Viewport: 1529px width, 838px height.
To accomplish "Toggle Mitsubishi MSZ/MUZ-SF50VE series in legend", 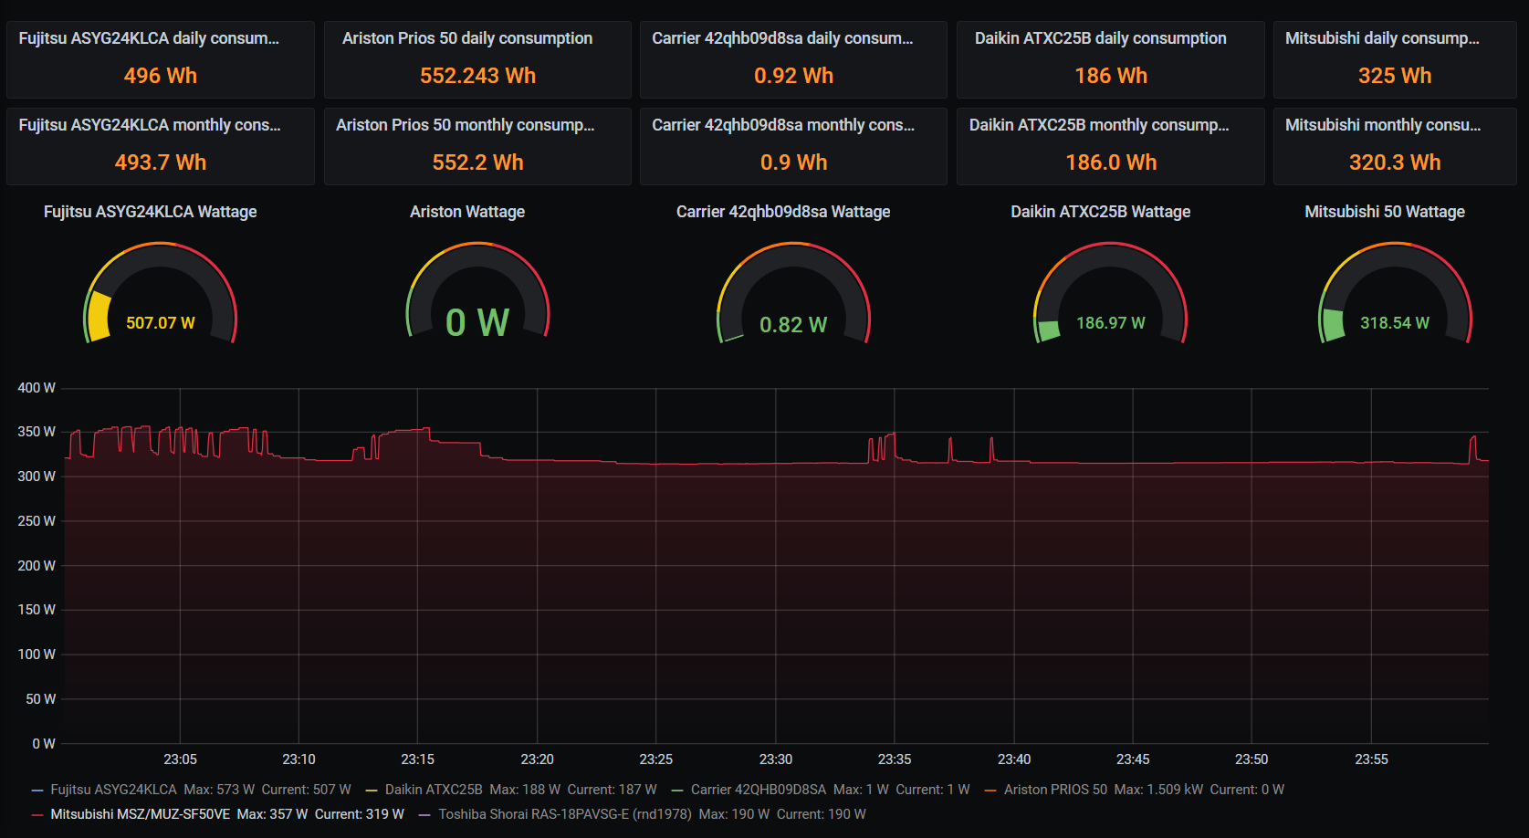I will (x=141, y=814).
